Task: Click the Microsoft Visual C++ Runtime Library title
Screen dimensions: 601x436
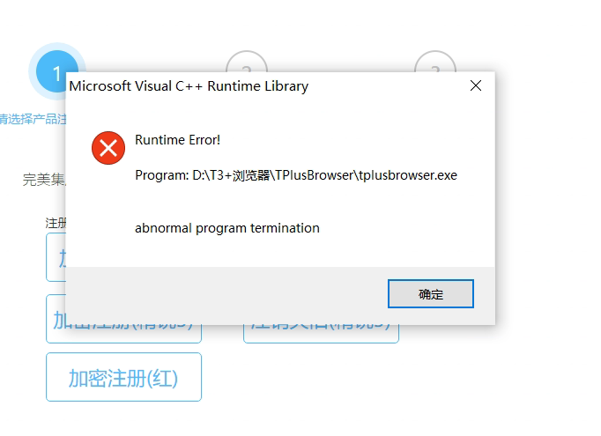Action: coord(189,86)
